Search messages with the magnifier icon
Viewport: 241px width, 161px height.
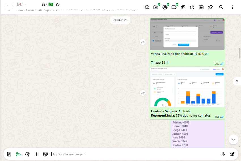(x=221, y=7)
